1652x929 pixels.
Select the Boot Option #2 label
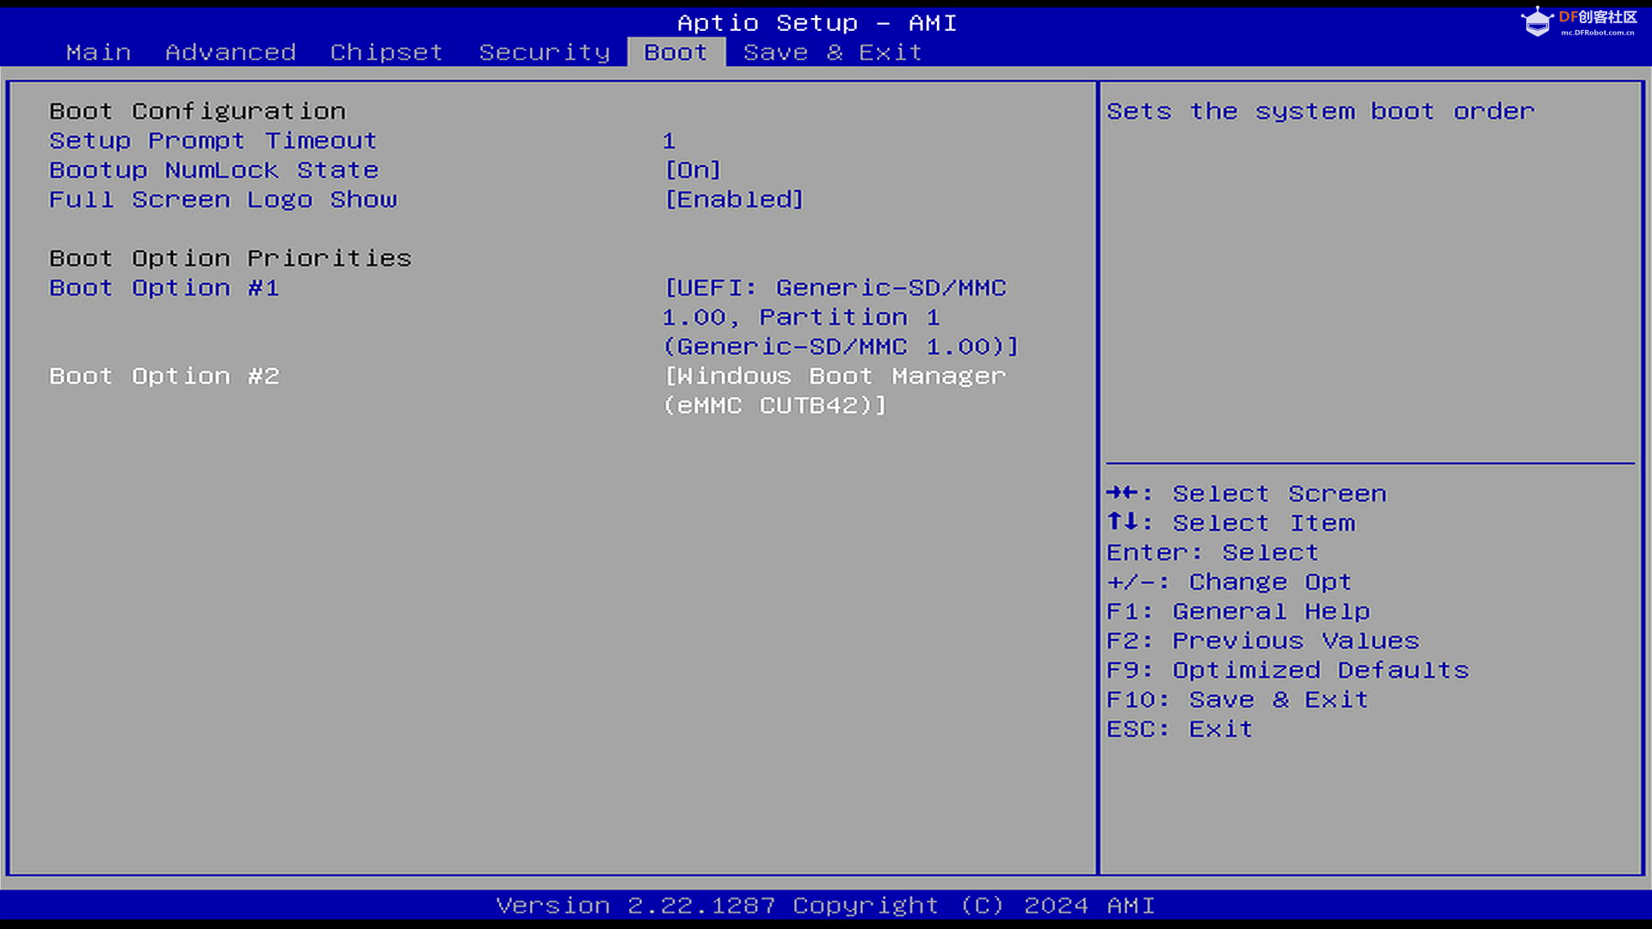(x=164, y=376)
